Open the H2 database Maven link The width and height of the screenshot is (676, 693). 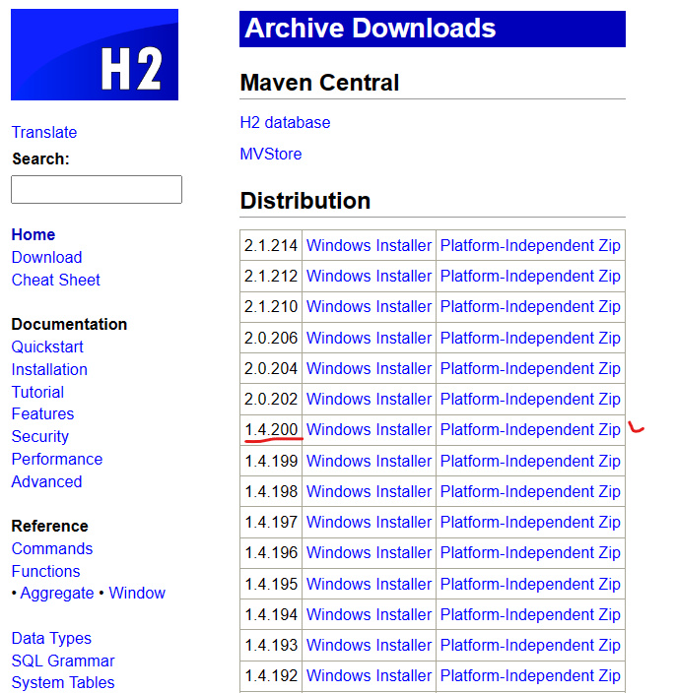(285, 122)
